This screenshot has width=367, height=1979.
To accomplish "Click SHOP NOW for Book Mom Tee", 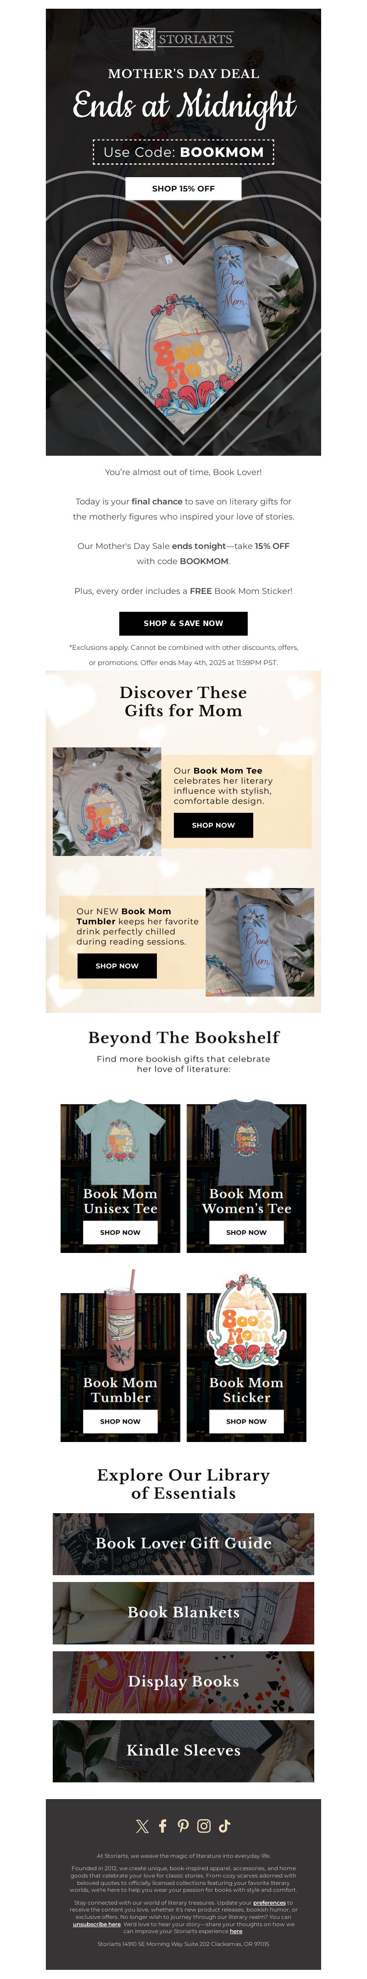I will tap(213, 825).
